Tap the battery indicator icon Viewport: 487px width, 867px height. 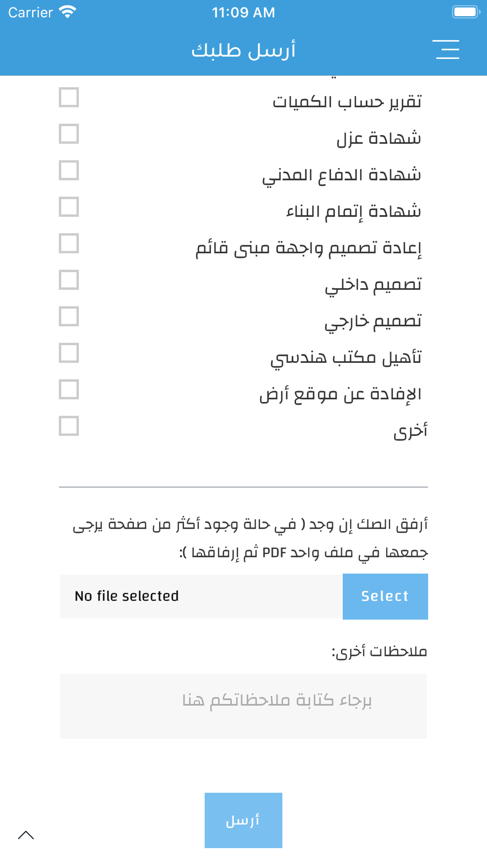tap(466, 12)
